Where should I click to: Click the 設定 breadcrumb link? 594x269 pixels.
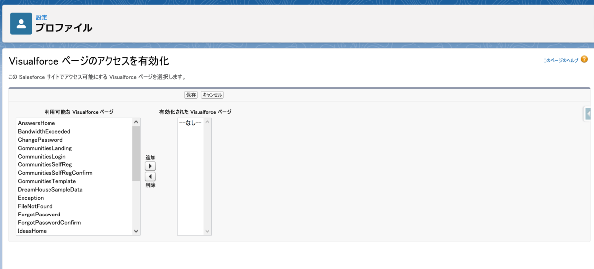coord(41,17)
